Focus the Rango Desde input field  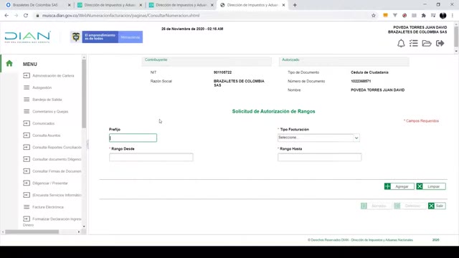[x=151, y=157]
